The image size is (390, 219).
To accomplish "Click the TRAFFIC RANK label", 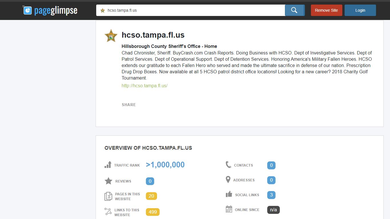I will [x=127, y=165].
